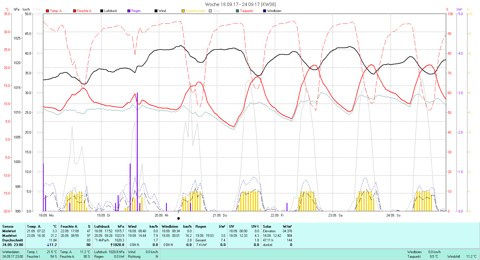Viewport: 480px width, 260px height.
Task: Click the red Feuchte A. legend swatch
Action: tap(75, 11)
